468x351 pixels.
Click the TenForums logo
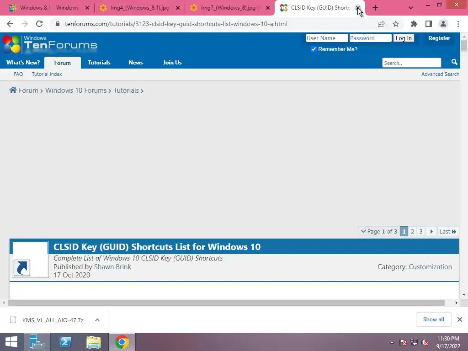click(50, 45)
